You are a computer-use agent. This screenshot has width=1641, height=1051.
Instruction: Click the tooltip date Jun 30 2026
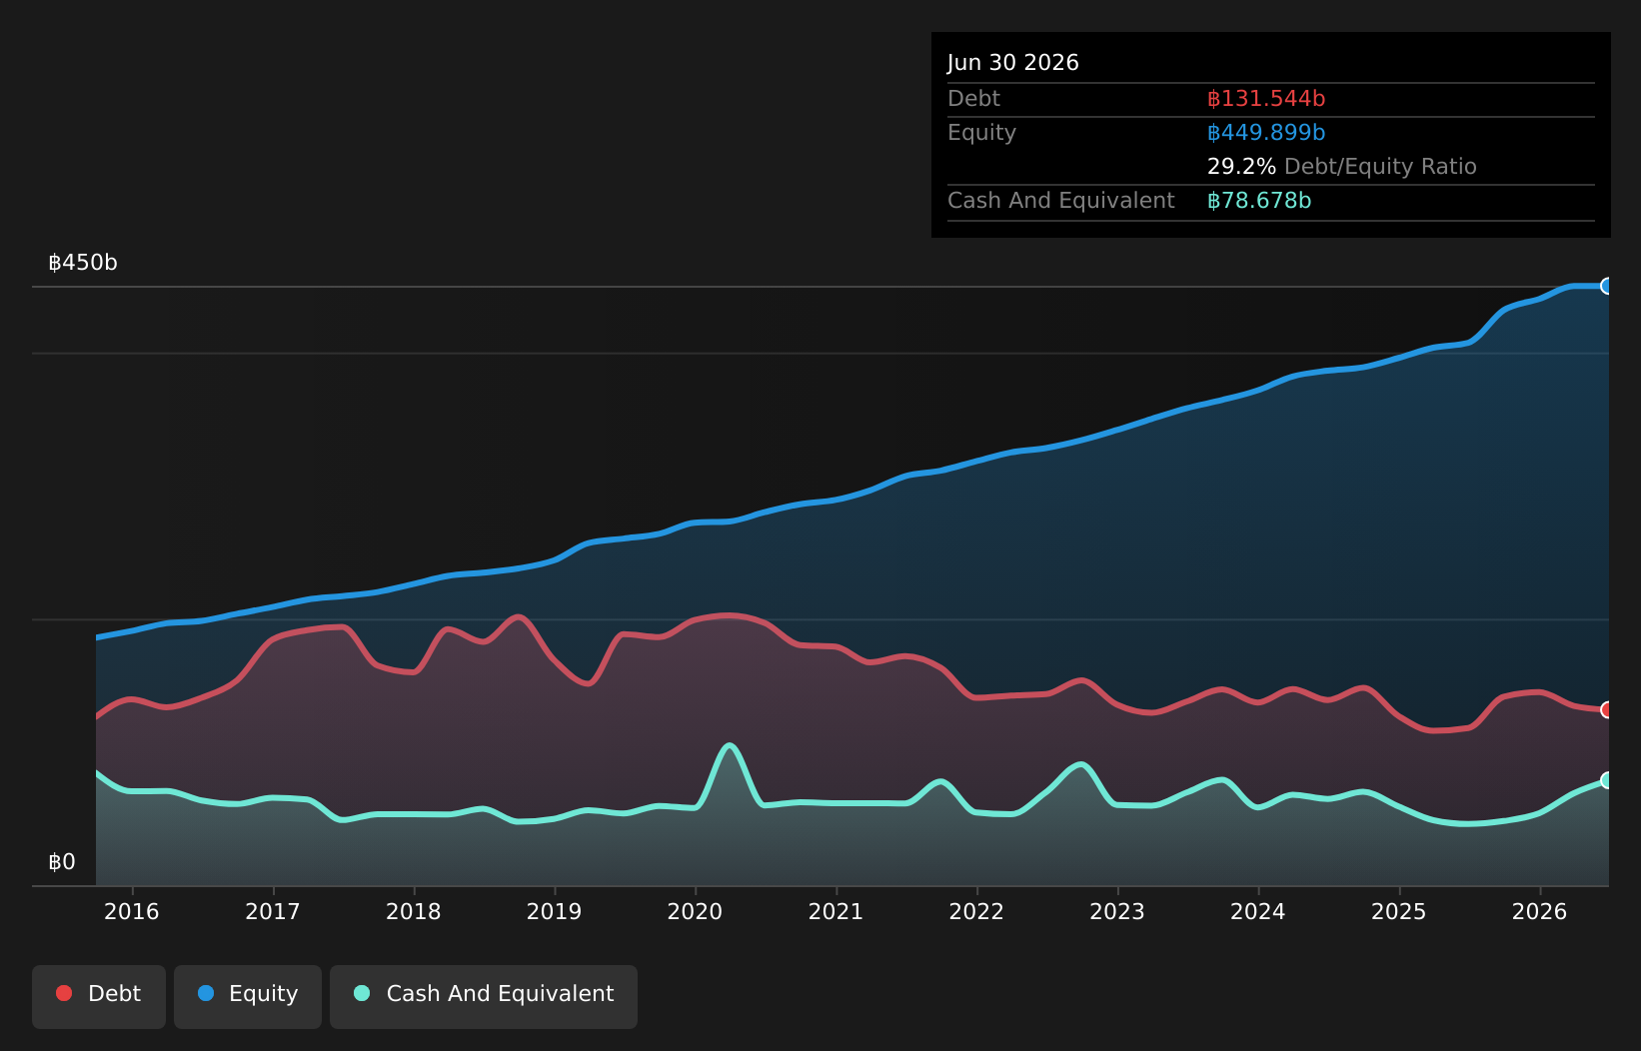point(1013,63)
